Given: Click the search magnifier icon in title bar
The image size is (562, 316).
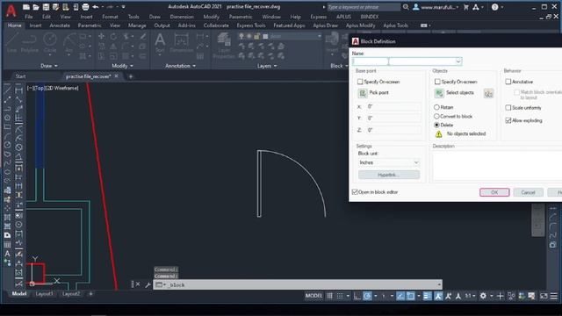Looking at the screenshot, I should click(406, 7).
